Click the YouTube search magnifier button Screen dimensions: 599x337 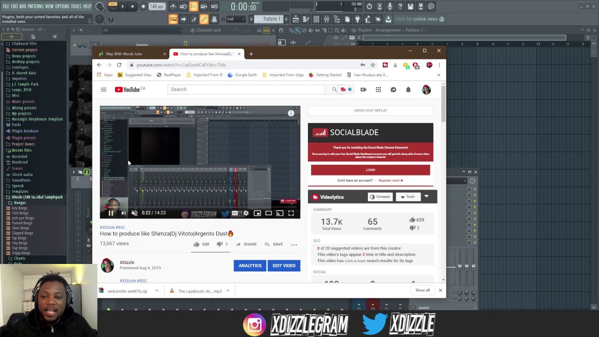coord(334,89)
